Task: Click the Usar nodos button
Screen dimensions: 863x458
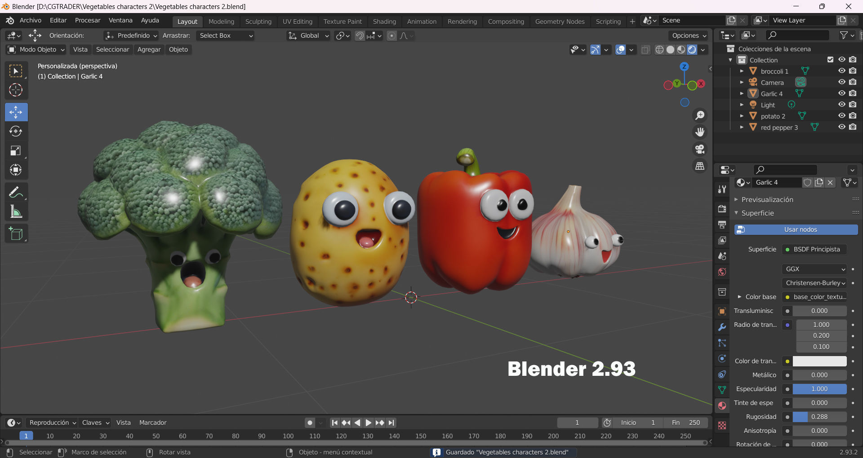Action: pos(796,229)
